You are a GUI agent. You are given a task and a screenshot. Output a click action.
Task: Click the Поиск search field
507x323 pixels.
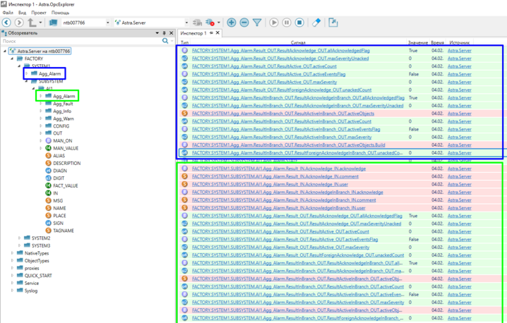pos(81,42)
